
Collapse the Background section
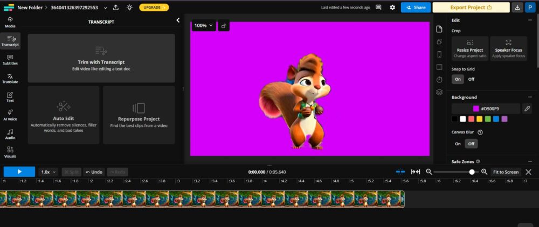coord(530,97)
